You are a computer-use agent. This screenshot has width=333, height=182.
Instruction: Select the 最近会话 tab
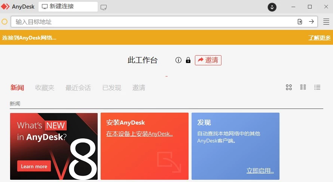coord(78,88)
